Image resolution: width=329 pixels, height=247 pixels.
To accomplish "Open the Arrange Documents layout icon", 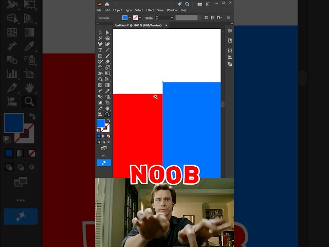I will [200, 4].
